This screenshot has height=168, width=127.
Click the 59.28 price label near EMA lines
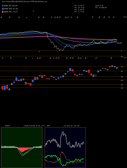119,43
